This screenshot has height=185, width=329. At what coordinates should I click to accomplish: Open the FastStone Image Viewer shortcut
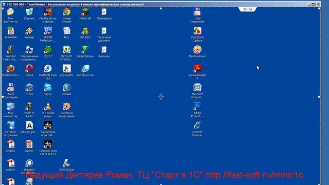coord(67,106)
